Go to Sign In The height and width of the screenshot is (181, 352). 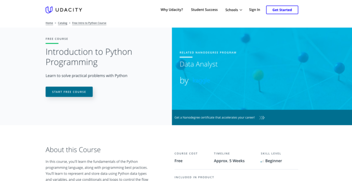[254, 10]
